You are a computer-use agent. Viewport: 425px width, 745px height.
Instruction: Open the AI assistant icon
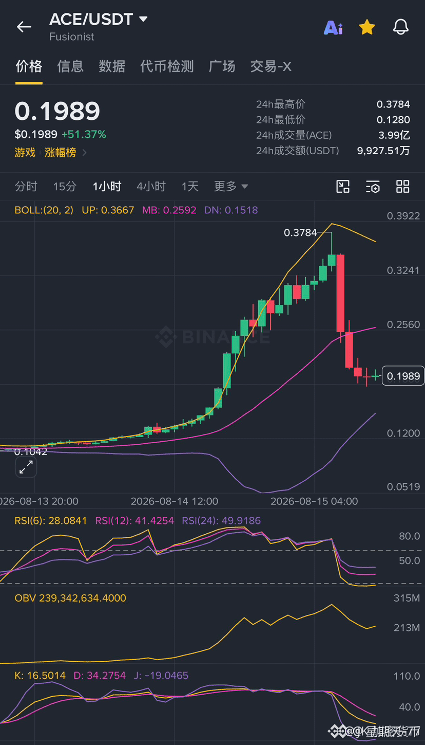point(333,27)
